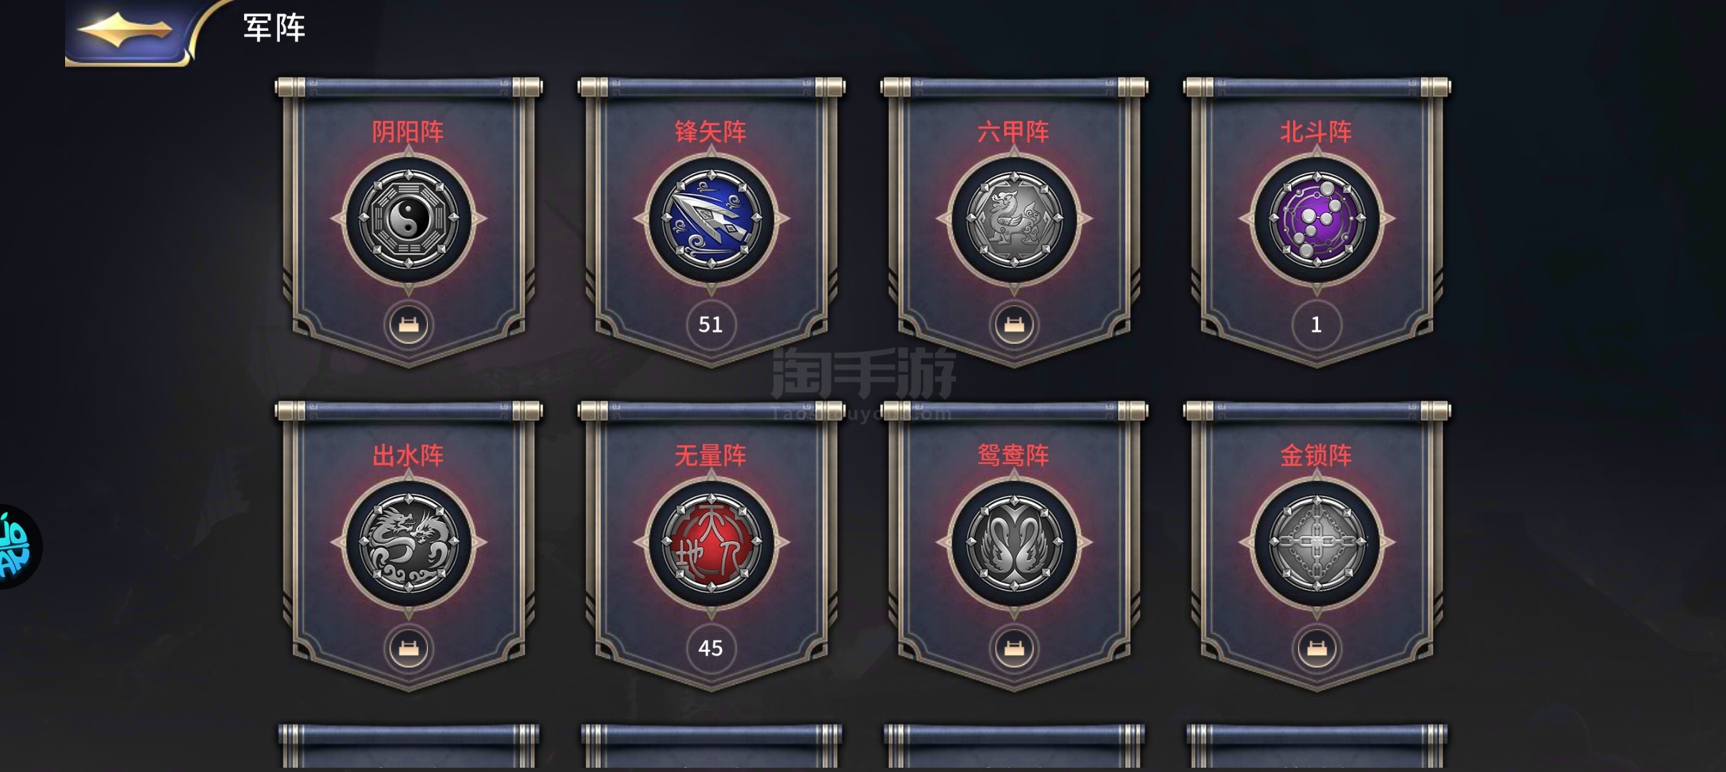Click the lock badge under 出水阵

point(409,648)
